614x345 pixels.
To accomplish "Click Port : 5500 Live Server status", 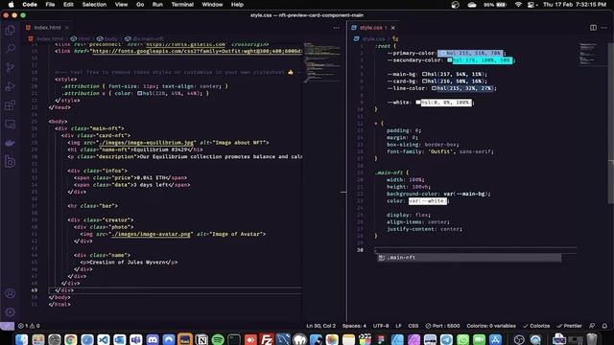I will [442, 326].
